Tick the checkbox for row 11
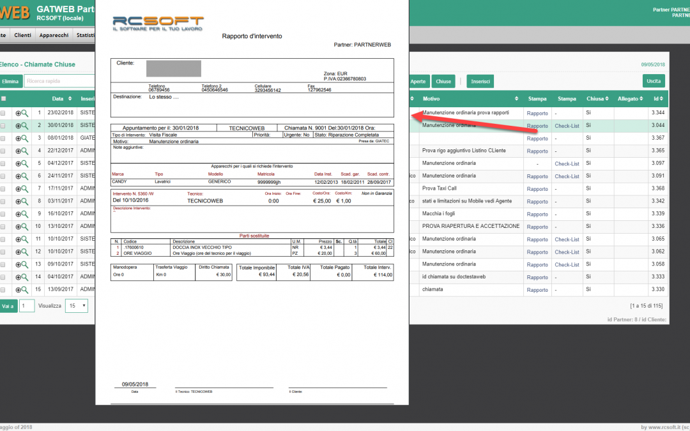 (x=3, y=239)
